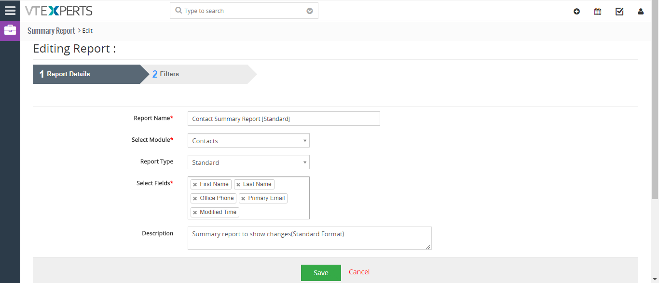Remove the Office Phone field tag
The image size is (659, 283).
tap(195, 199)
